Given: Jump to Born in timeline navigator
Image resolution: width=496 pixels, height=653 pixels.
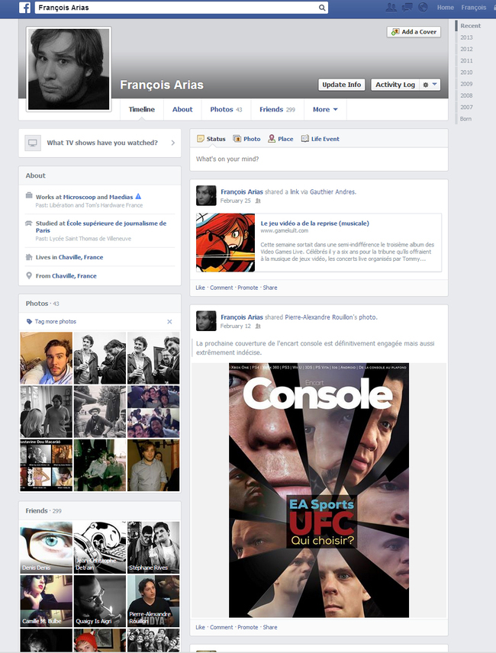Looking at the screenshot, I should pos(465,119).
